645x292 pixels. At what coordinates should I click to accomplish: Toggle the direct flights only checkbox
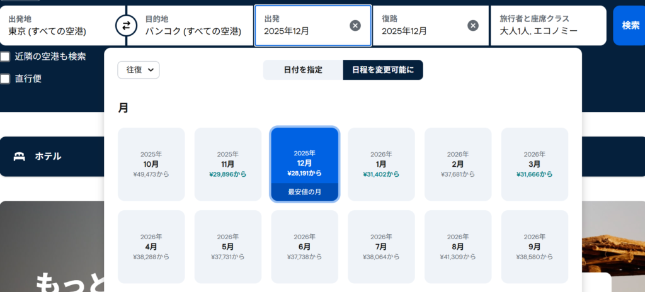(x=5, y=79)
